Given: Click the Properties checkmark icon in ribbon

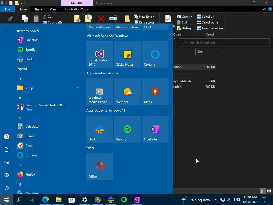Looking at the screenshot, I should click(x=168, y=19).
